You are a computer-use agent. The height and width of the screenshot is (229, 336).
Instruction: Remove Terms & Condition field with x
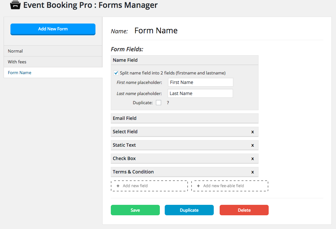click(252, 172)
